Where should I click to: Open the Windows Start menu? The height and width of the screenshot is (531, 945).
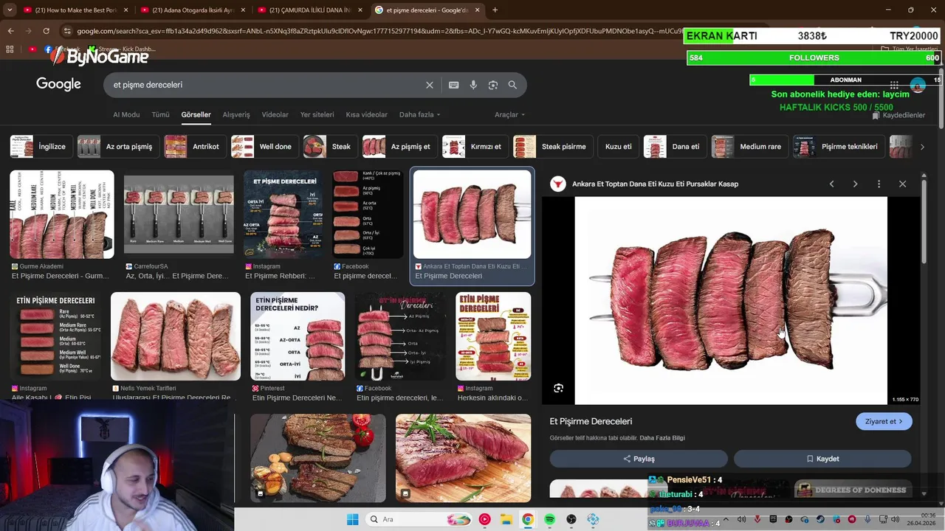coord(352,519)
